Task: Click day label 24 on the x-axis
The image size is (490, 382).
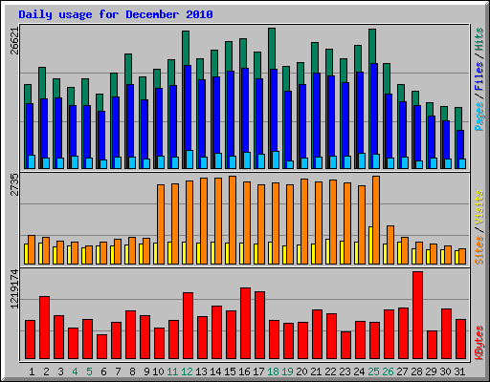Action: 359,371
